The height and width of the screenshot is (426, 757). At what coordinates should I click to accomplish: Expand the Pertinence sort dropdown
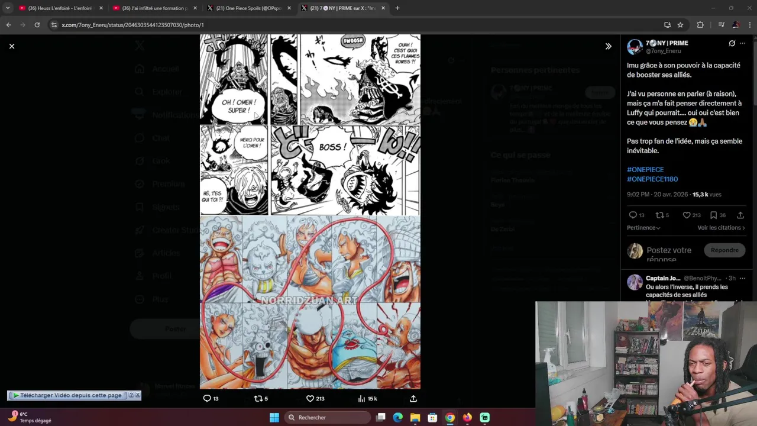click(643, 228)
